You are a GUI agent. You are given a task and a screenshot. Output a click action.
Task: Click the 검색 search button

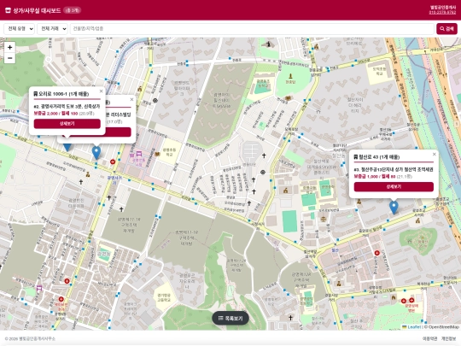click(446, 29)
